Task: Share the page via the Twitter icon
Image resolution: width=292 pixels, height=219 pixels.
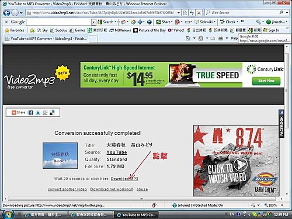Action: click(x=38, y=113)
